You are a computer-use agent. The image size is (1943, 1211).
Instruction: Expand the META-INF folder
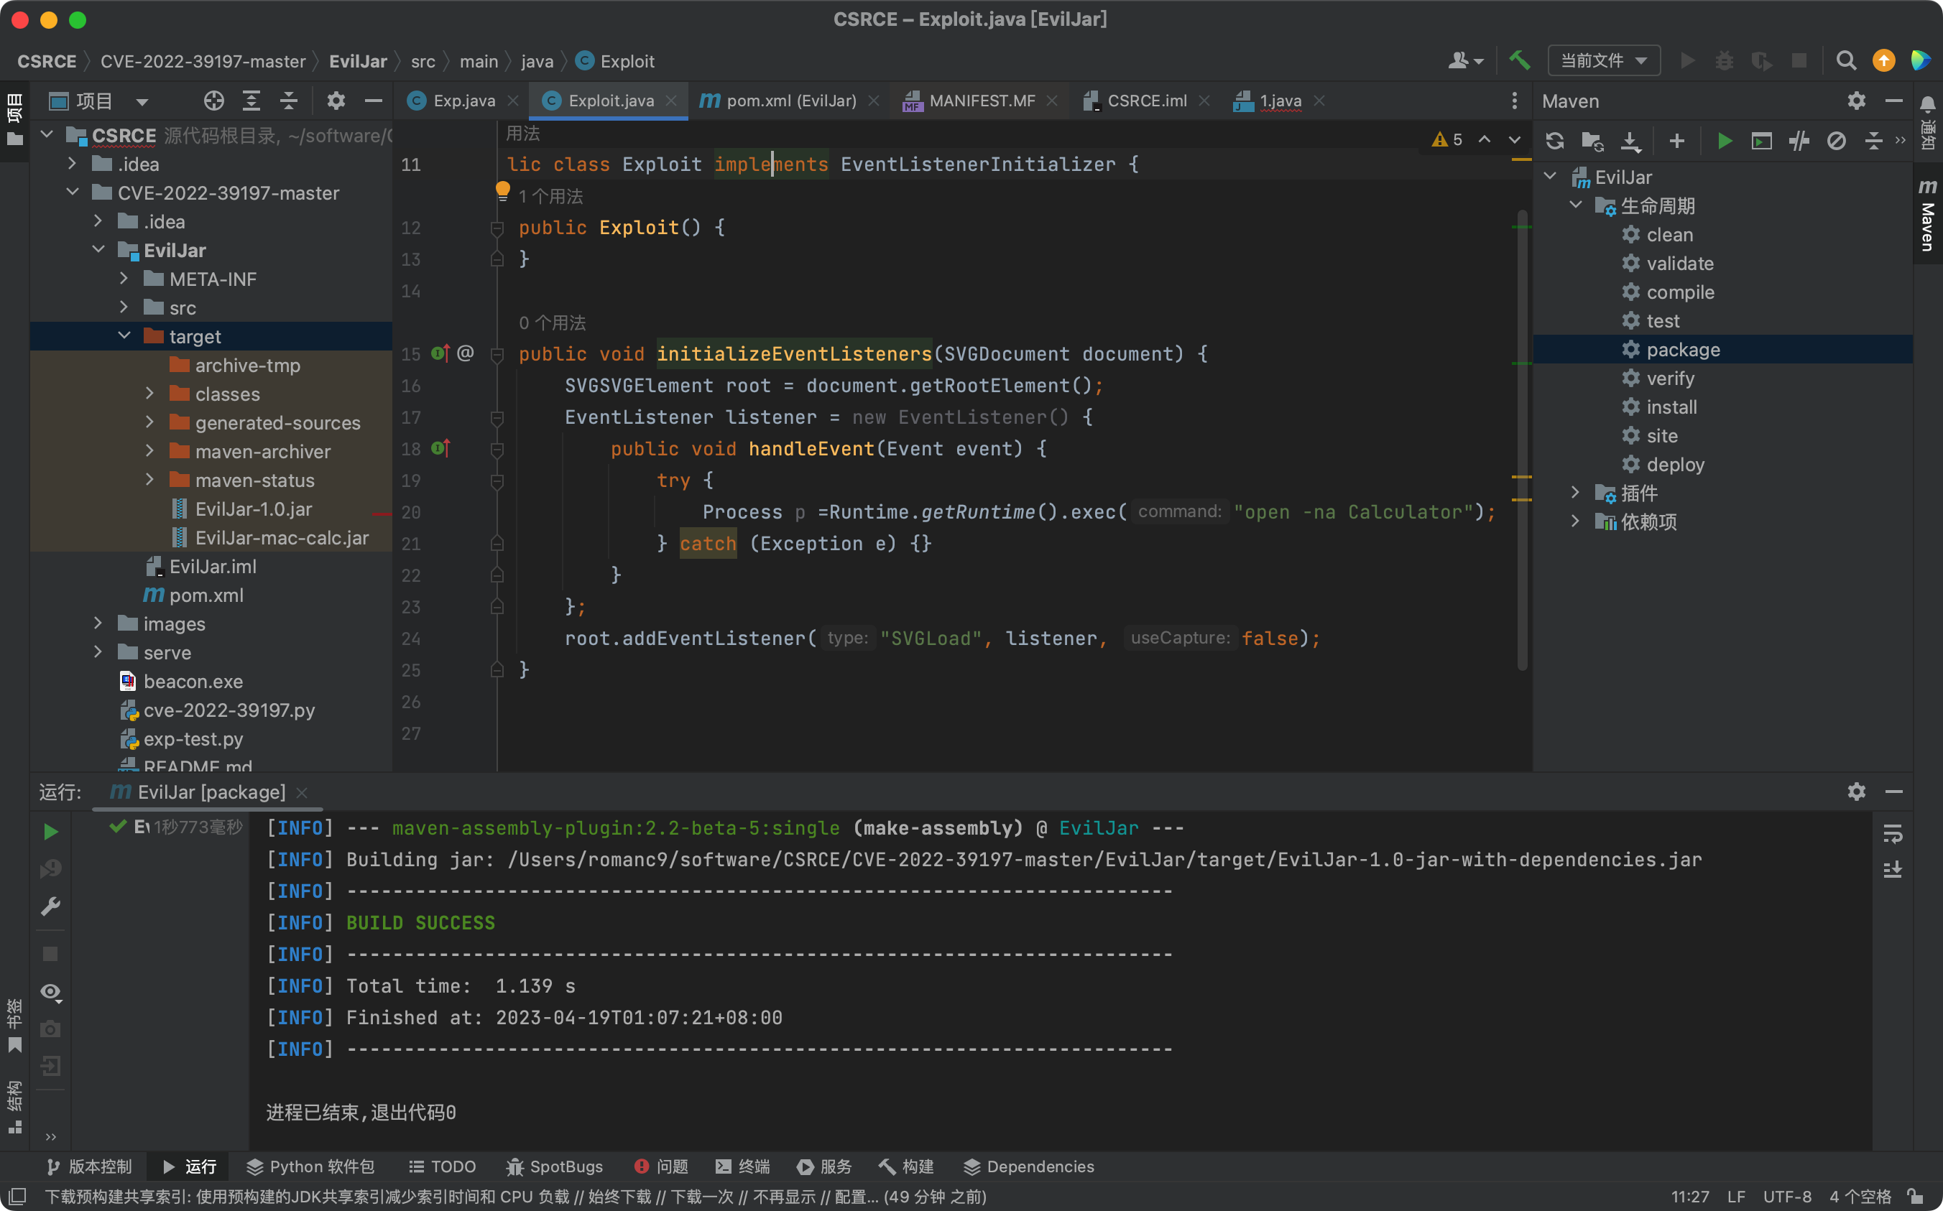click(124, 279)
